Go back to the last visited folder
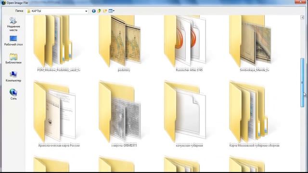 pyautogui.click(x=94, y=11)
